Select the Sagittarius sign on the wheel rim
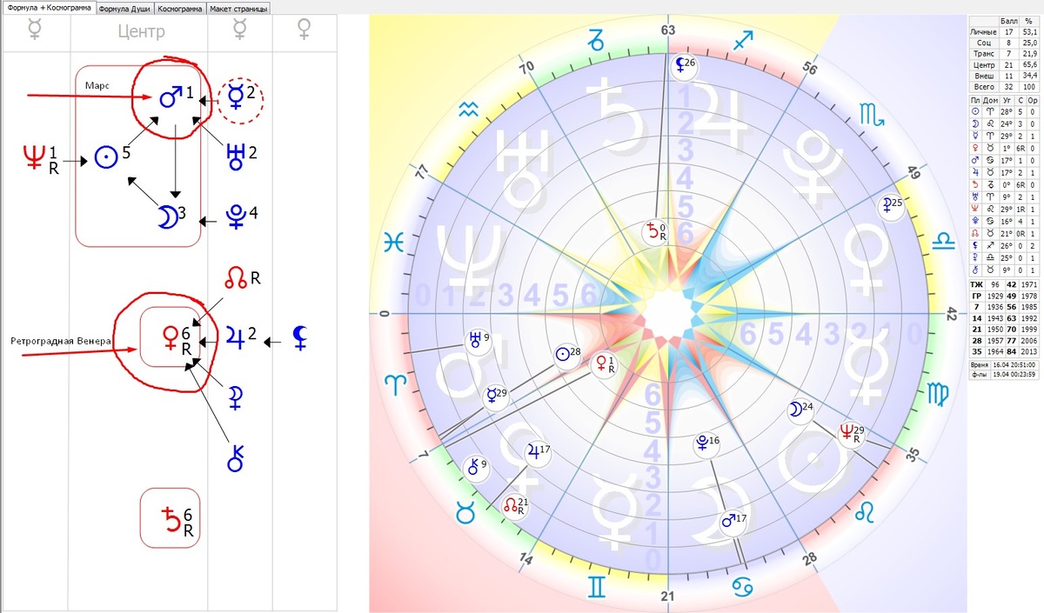The height and width of the screenshot is (613, 1044). 743,41
